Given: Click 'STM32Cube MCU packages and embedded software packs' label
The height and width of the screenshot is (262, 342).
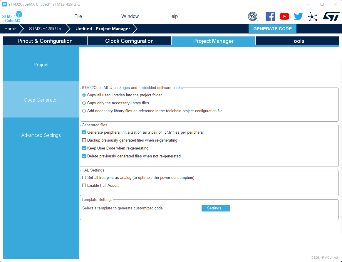Looking at the screenshot, I should [x=132, y=88].
